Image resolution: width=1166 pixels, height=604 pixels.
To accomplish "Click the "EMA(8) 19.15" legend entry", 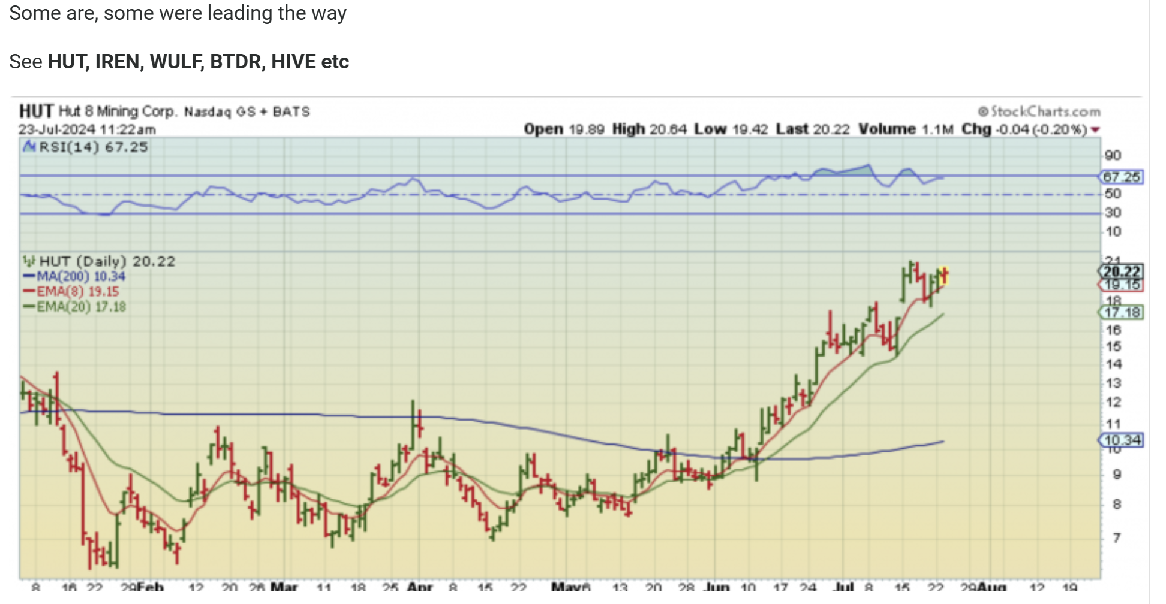I will 71,292.
